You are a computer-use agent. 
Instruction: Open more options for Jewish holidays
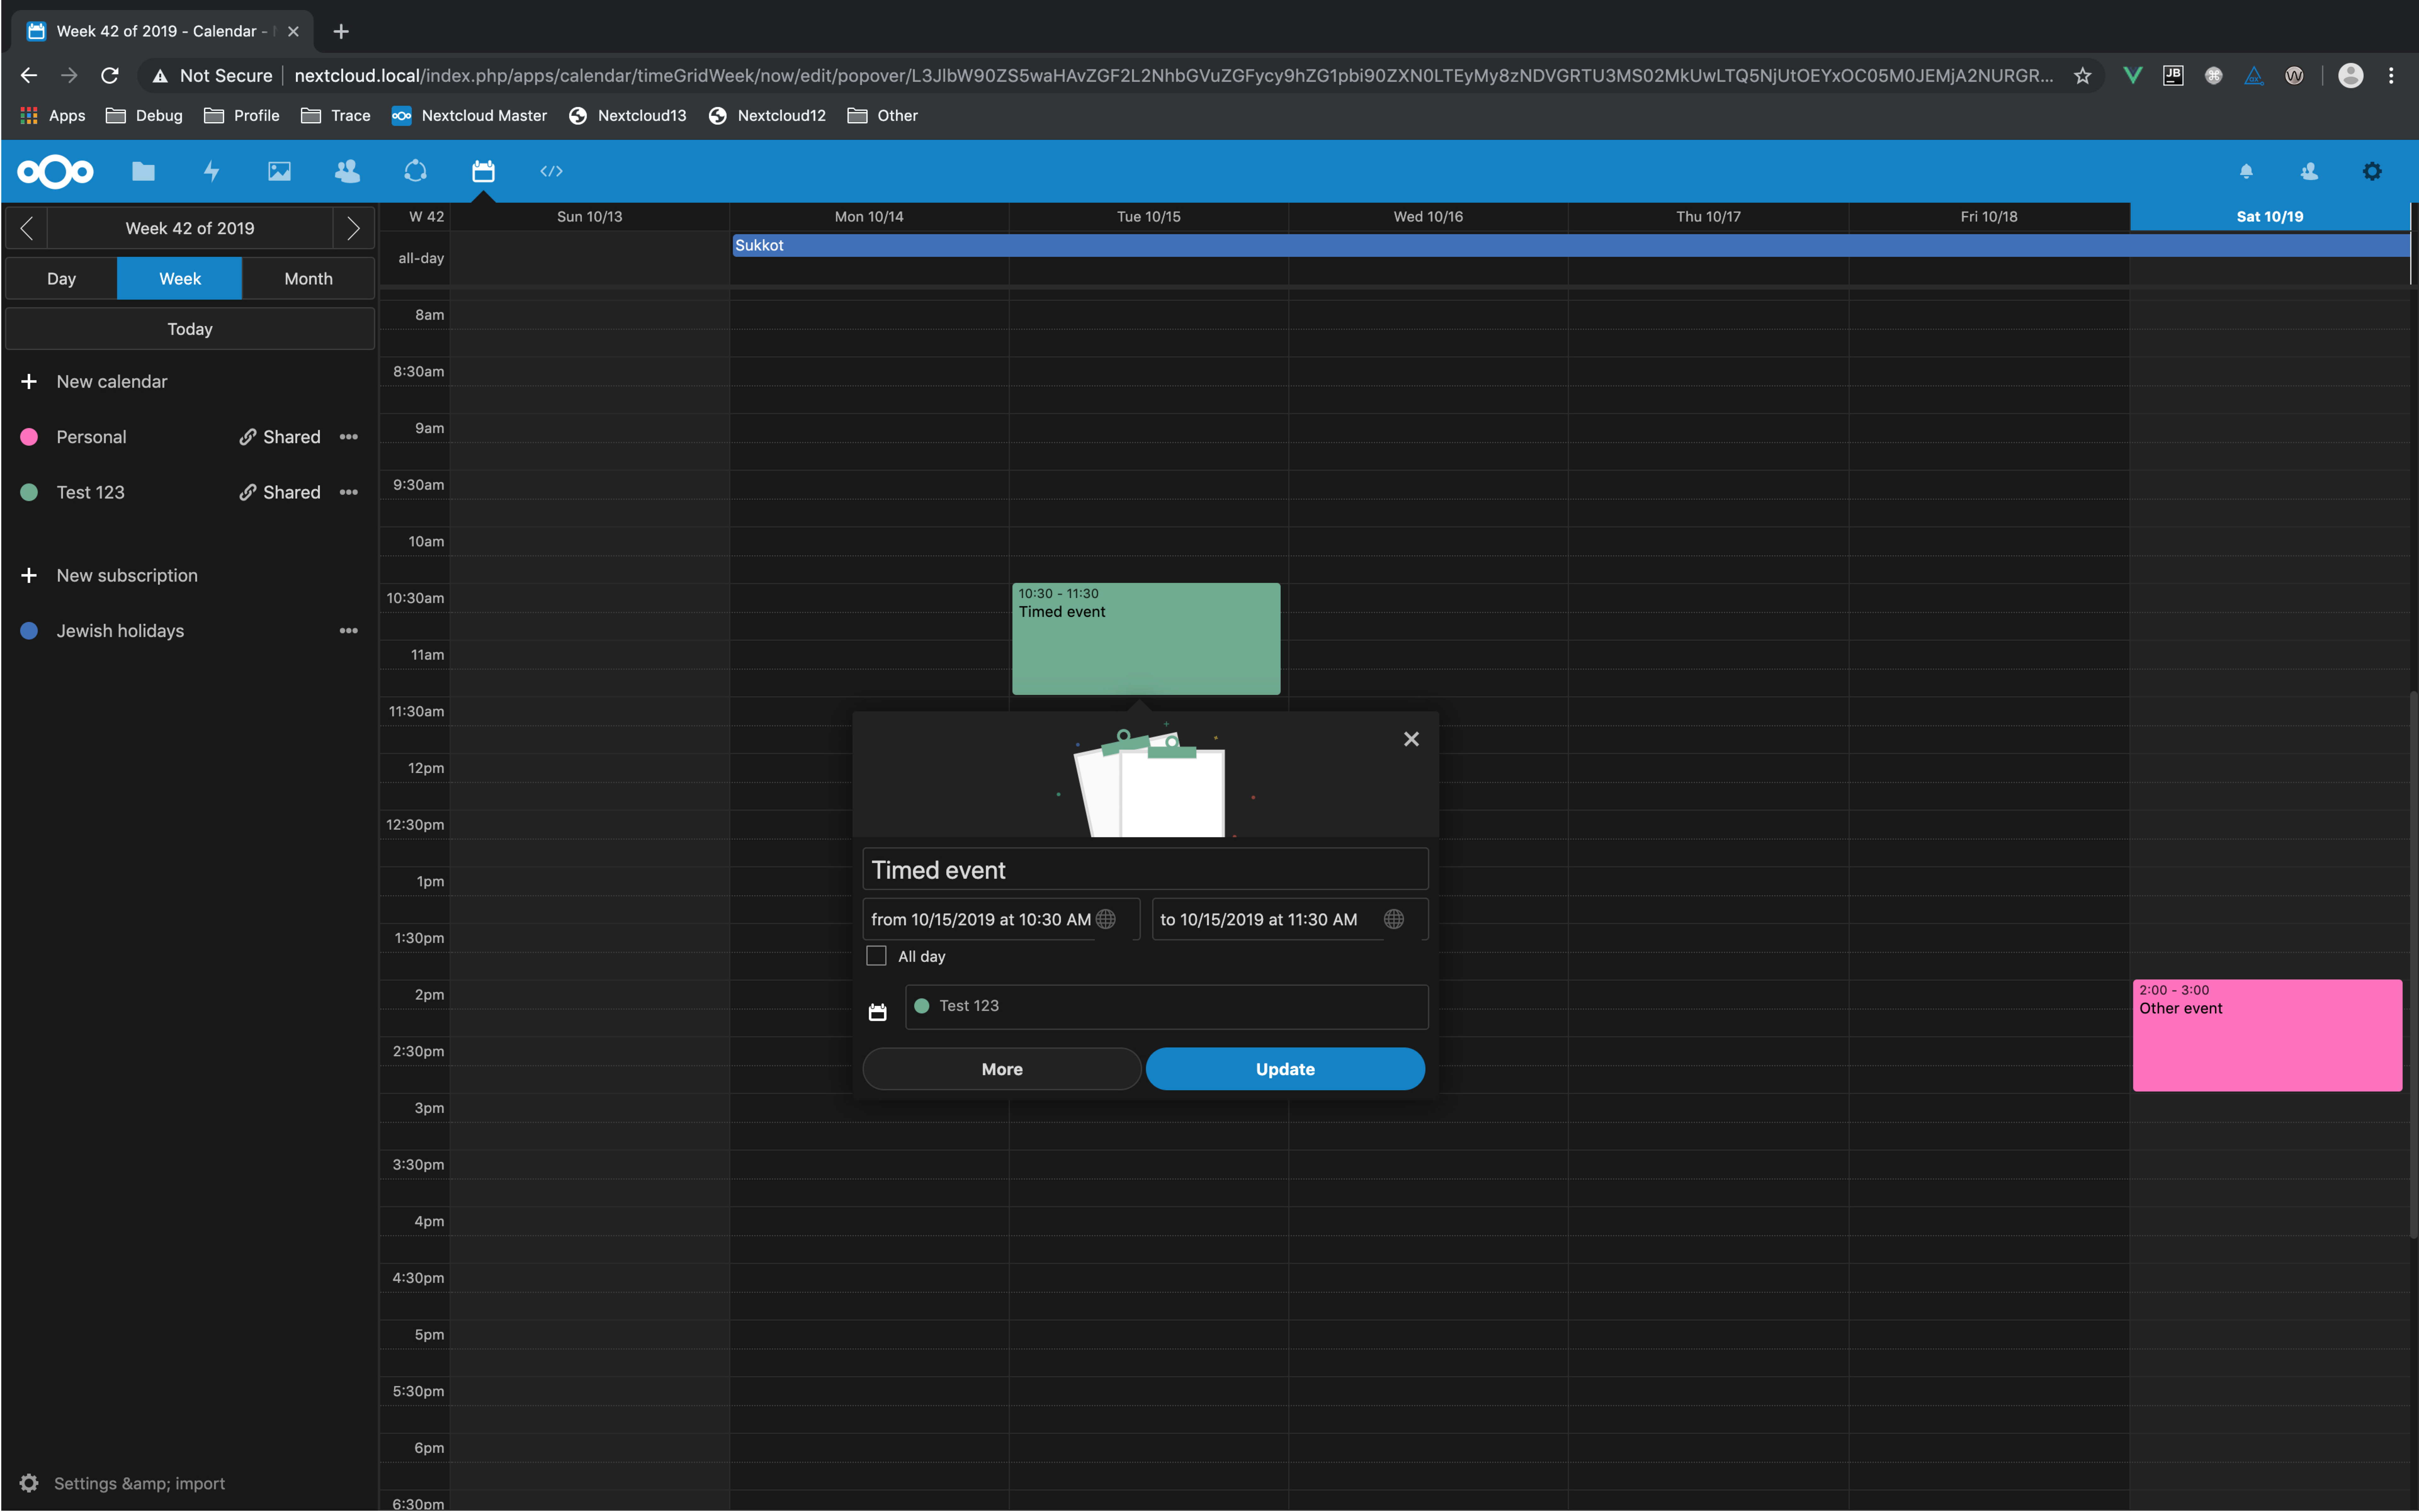348,631
